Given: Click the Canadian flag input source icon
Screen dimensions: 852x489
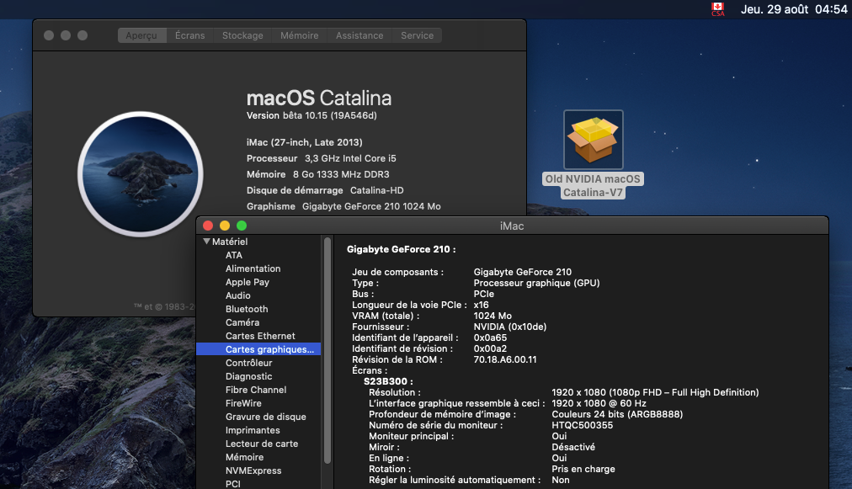Looking at the screenshot, I should [x=718, y=9].
